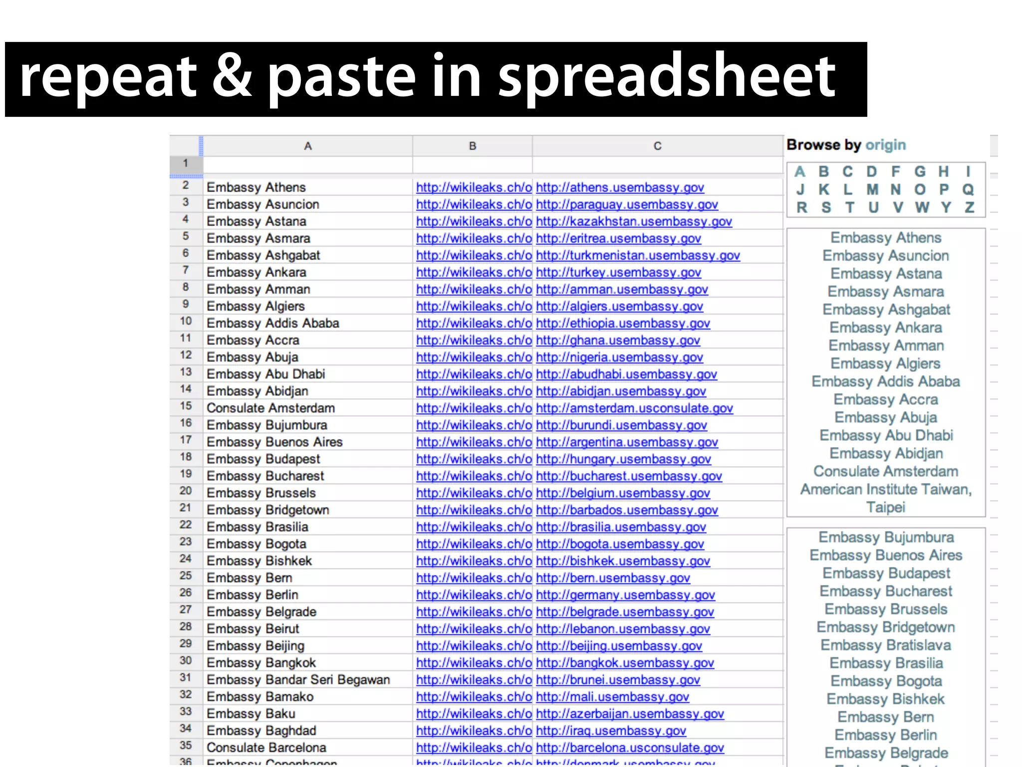Viewport: 1022px width, 767px height.
Task: Browse origins starting with letter L
Action: coord(848,190)
